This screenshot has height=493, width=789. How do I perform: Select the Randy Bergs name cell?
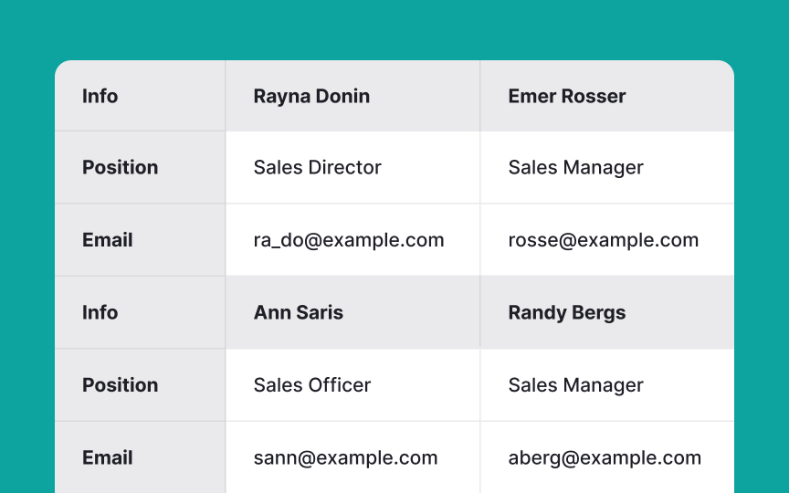(566, 312)
